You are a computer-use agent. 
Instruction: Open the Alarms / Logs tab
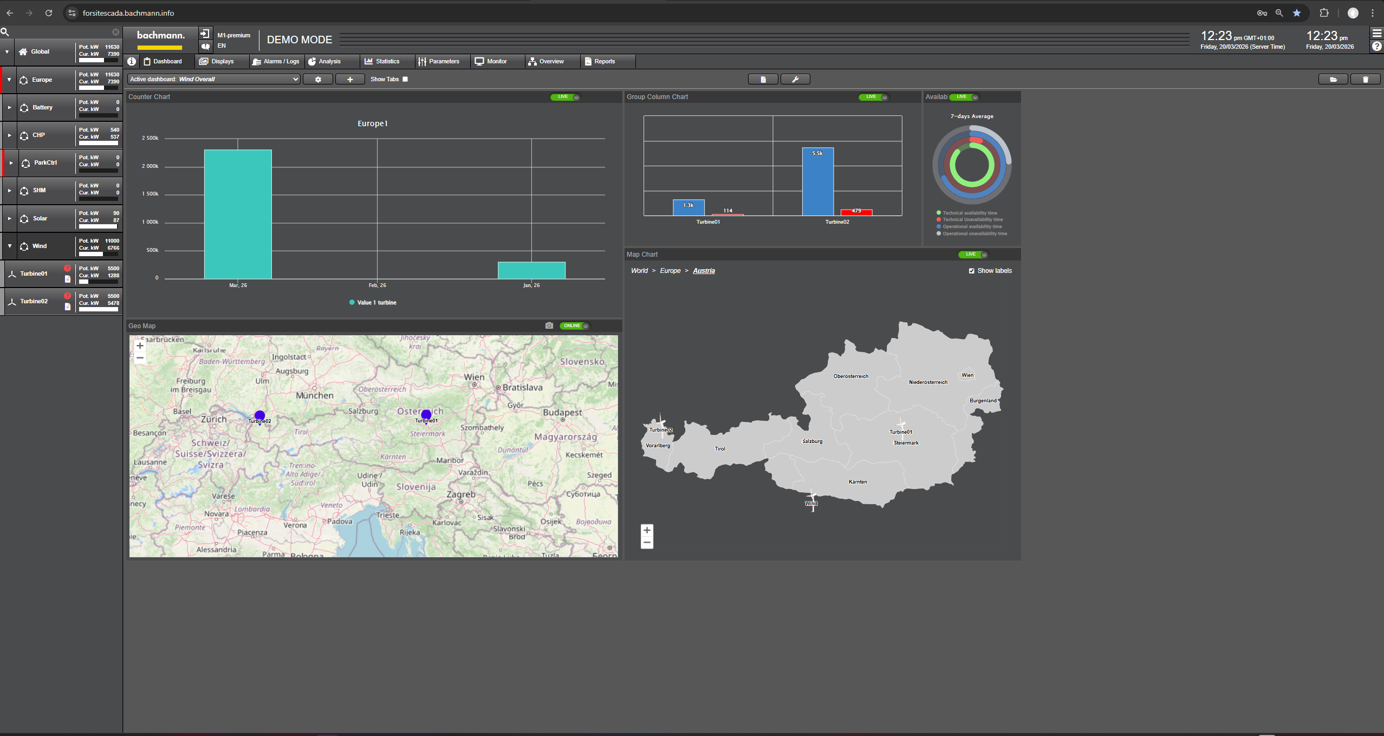[276, 61]
